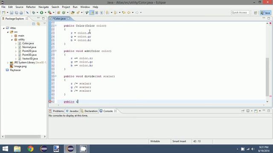Select the Raytracer project
273x153 pixels.
15,70
